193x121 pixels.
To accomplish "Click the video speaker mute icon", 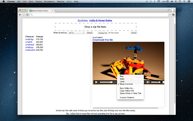I will [148, 82].
